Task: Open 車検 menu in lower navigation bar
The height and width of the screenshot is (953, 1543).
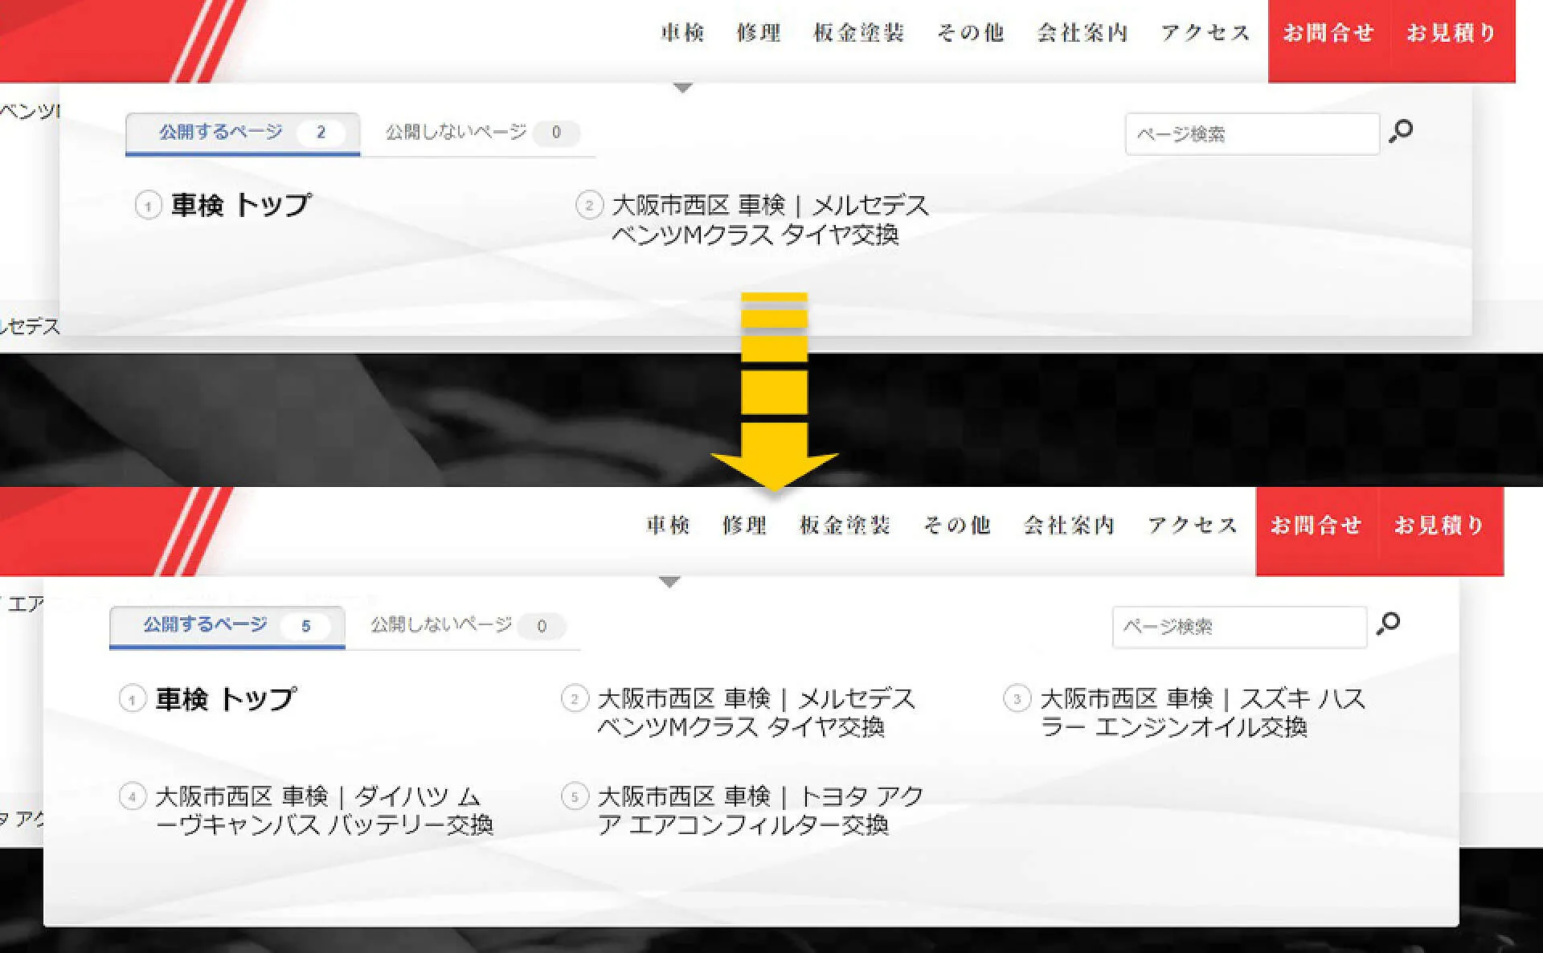Action: click(x=669, y=526)
